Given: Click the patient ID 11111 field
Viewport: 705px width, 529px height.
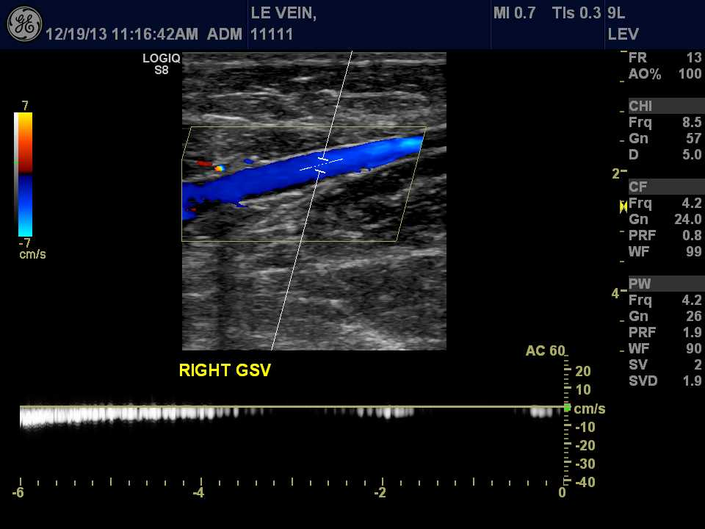Looking at the screenshot, I should coord(272,35).
